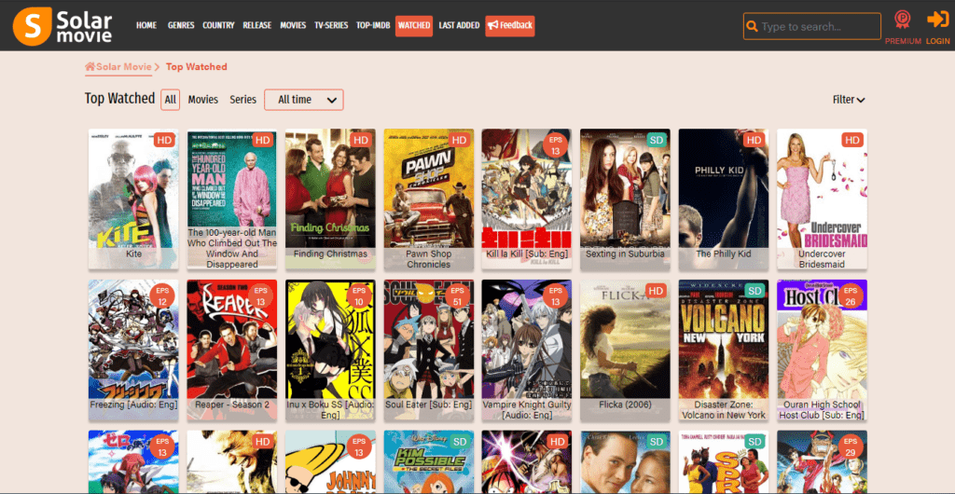
Task: Select the All filter toggle
Action: (171, 100)
